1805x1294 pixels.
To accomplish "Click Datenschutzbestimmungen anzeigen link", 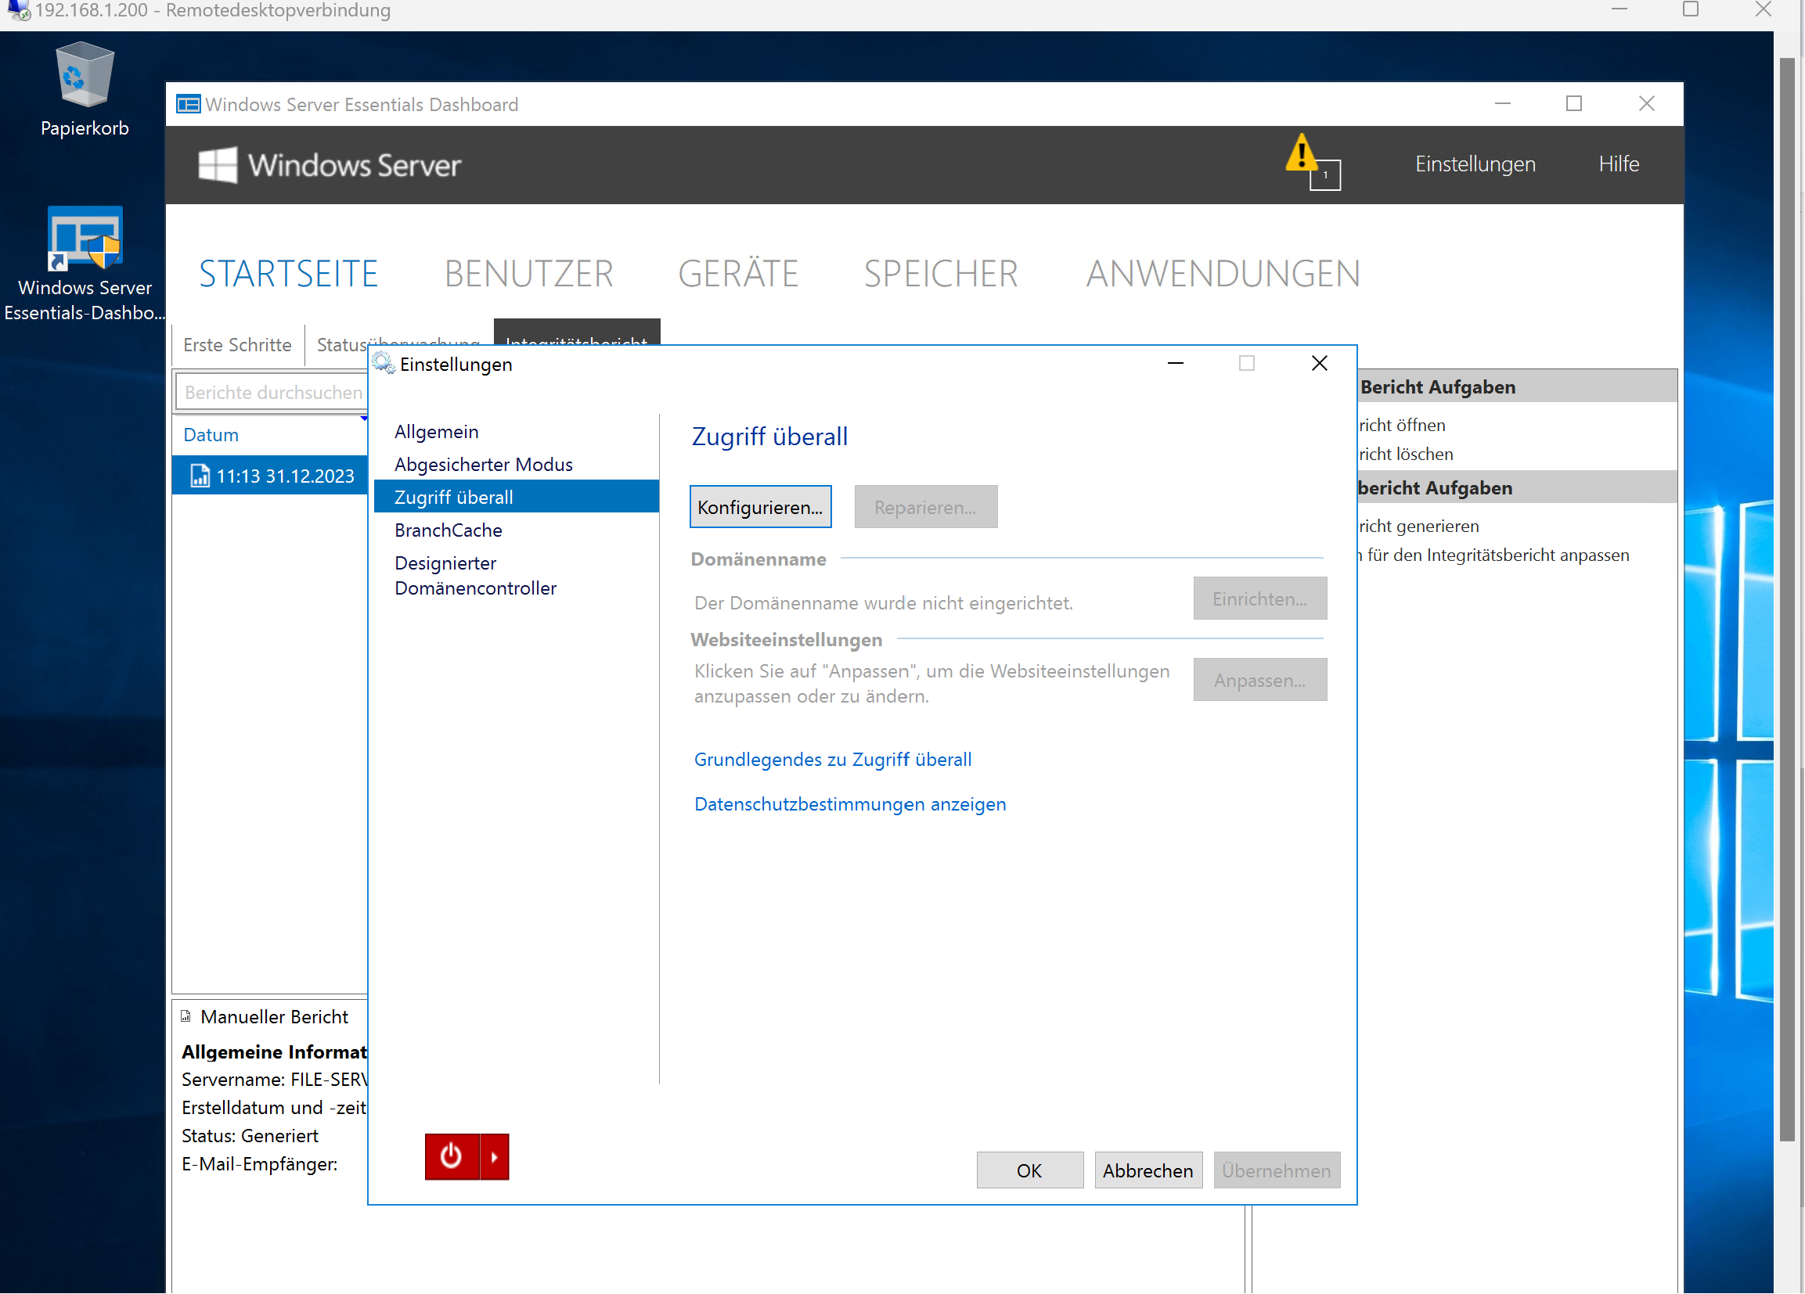I will [849, 803].
